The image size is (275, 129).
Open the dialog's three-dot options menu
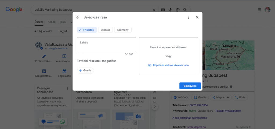click(188, 17)
